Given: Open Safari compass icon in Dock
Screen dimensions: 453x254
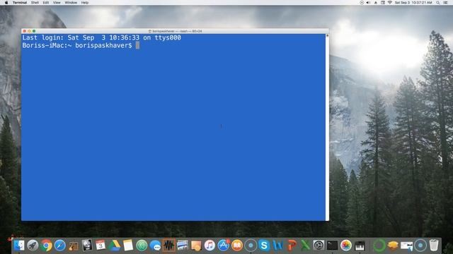Looking at the screenshot, I should [x=59, y=246].
